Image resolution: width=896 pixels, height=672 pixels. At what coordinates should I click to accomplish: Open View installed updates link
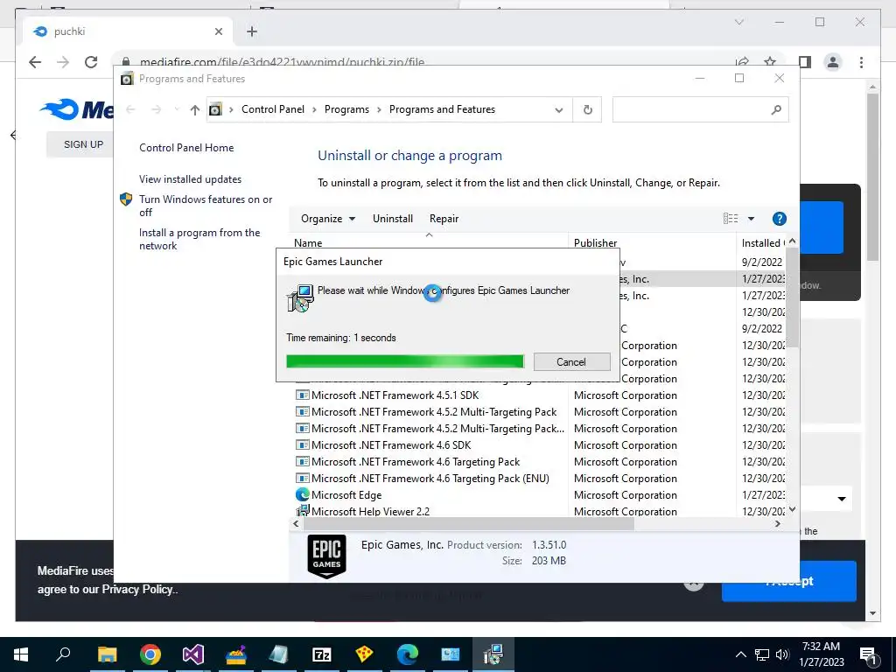pyautogui.click(x=190, y=179)
